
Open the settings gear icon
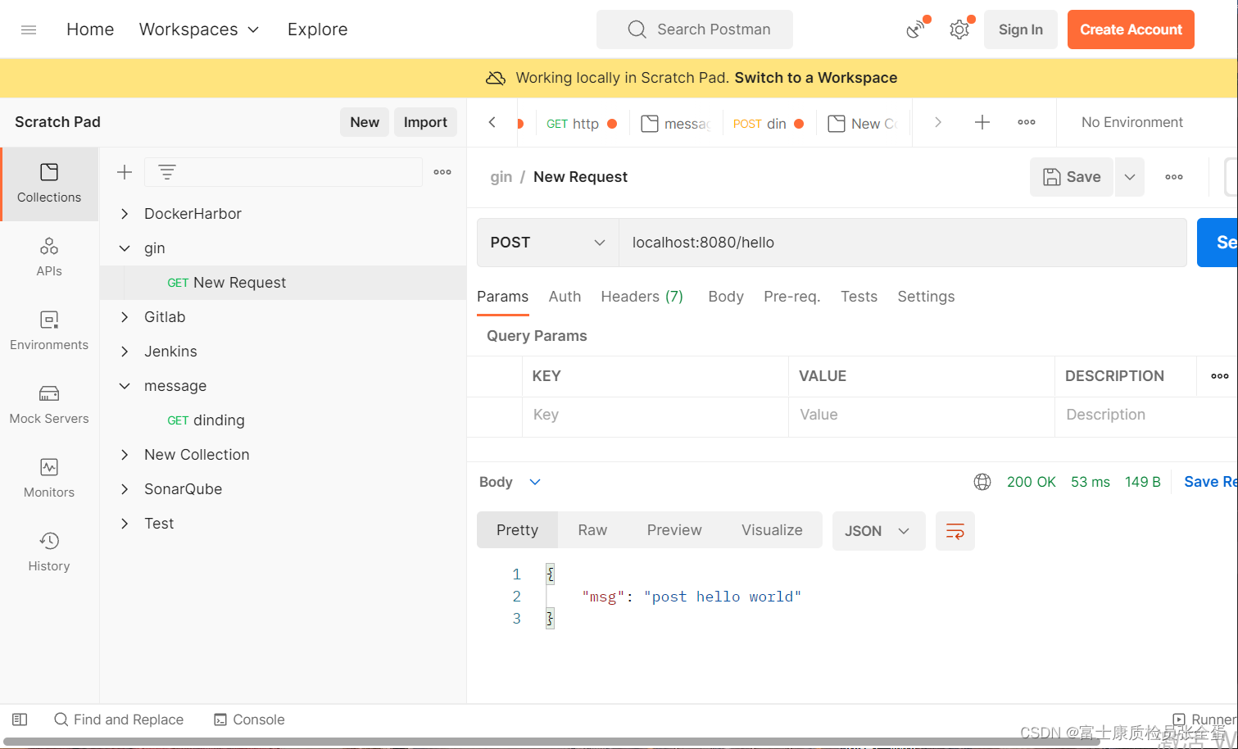[x=959, y=30]
